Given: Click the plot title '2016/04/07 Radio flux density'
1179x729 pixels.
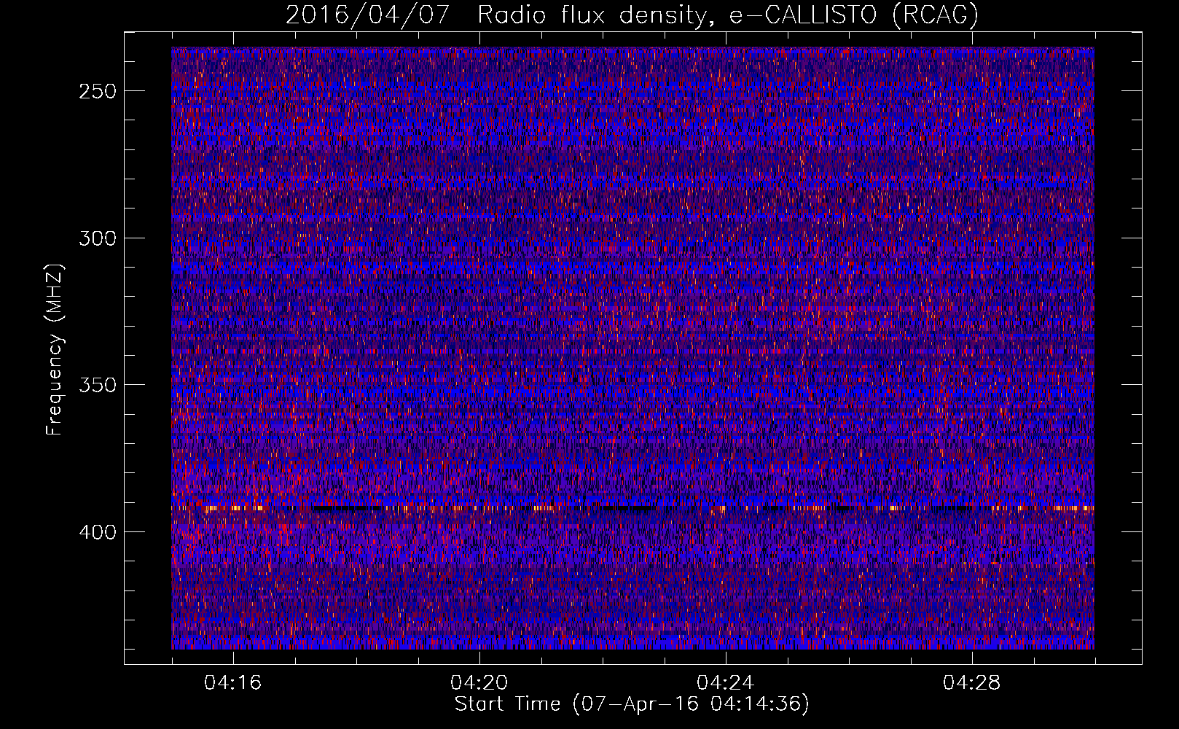Looking at the screenshot, I should [632, 15].
